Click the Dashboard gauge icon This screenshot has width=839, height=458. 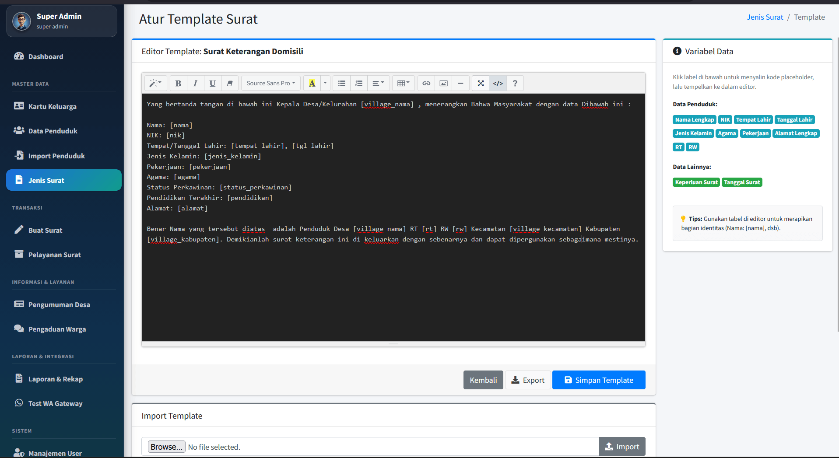(x=19, y=56)
